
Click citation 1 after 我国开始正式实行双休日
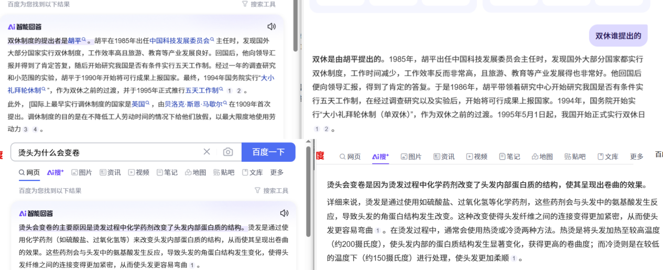(x=317, y=129)
